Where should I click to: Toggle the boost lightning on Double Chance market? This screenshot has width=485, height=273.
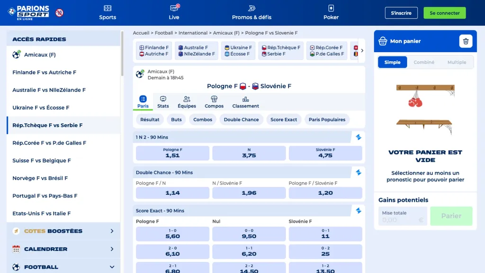359,172
